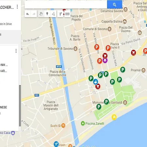Select the measure distances ruler tool
The height and width of the screenshot is (147, 147).
pyautogui.click(x=67, y=14)
